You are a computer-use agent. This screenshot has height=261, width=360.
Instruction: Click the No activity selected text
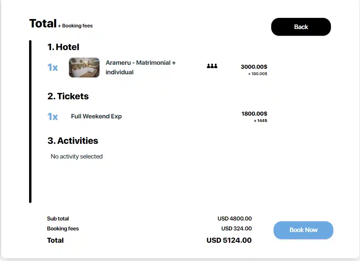[76, 157]
